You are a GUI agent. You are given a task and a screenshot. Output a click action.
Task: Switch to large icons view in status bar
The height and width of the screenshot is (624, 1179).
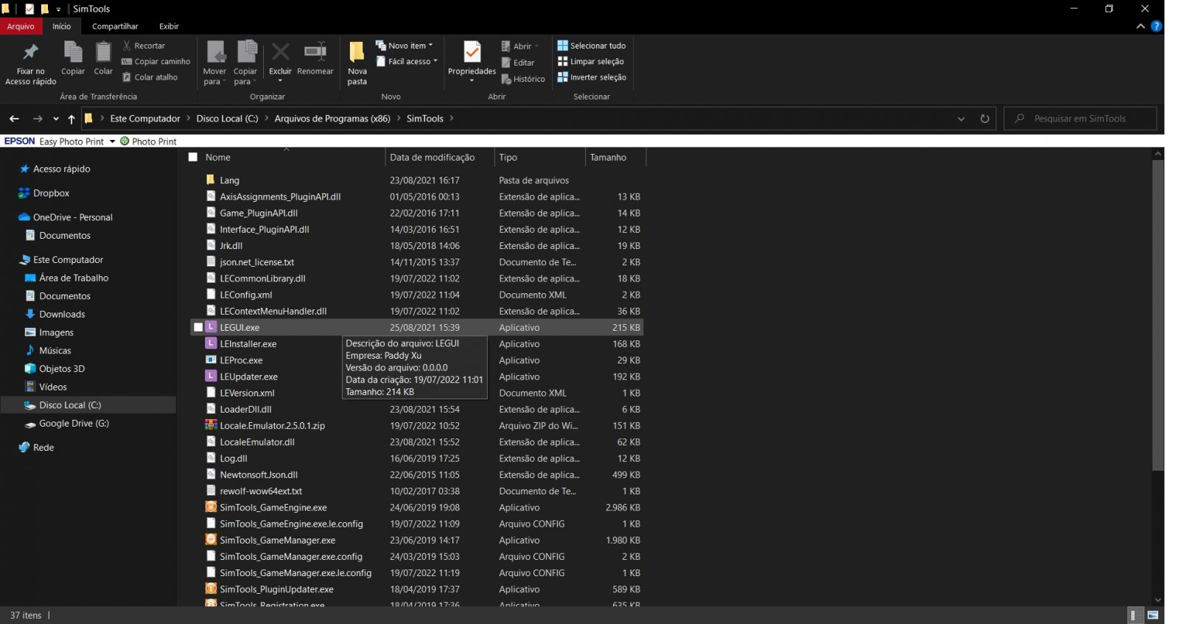(1152, 615)
